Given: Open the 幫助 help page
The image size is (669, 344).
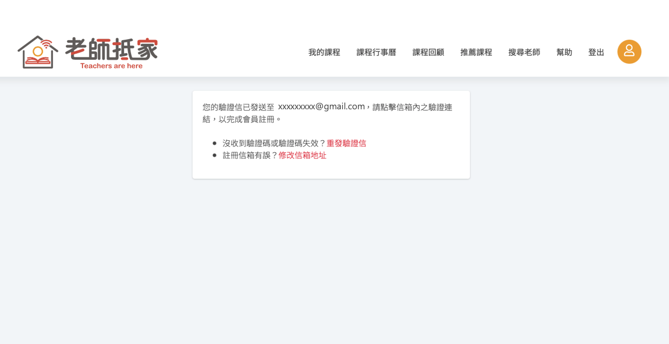Looking at the screenshot, I should coord(564,52).
